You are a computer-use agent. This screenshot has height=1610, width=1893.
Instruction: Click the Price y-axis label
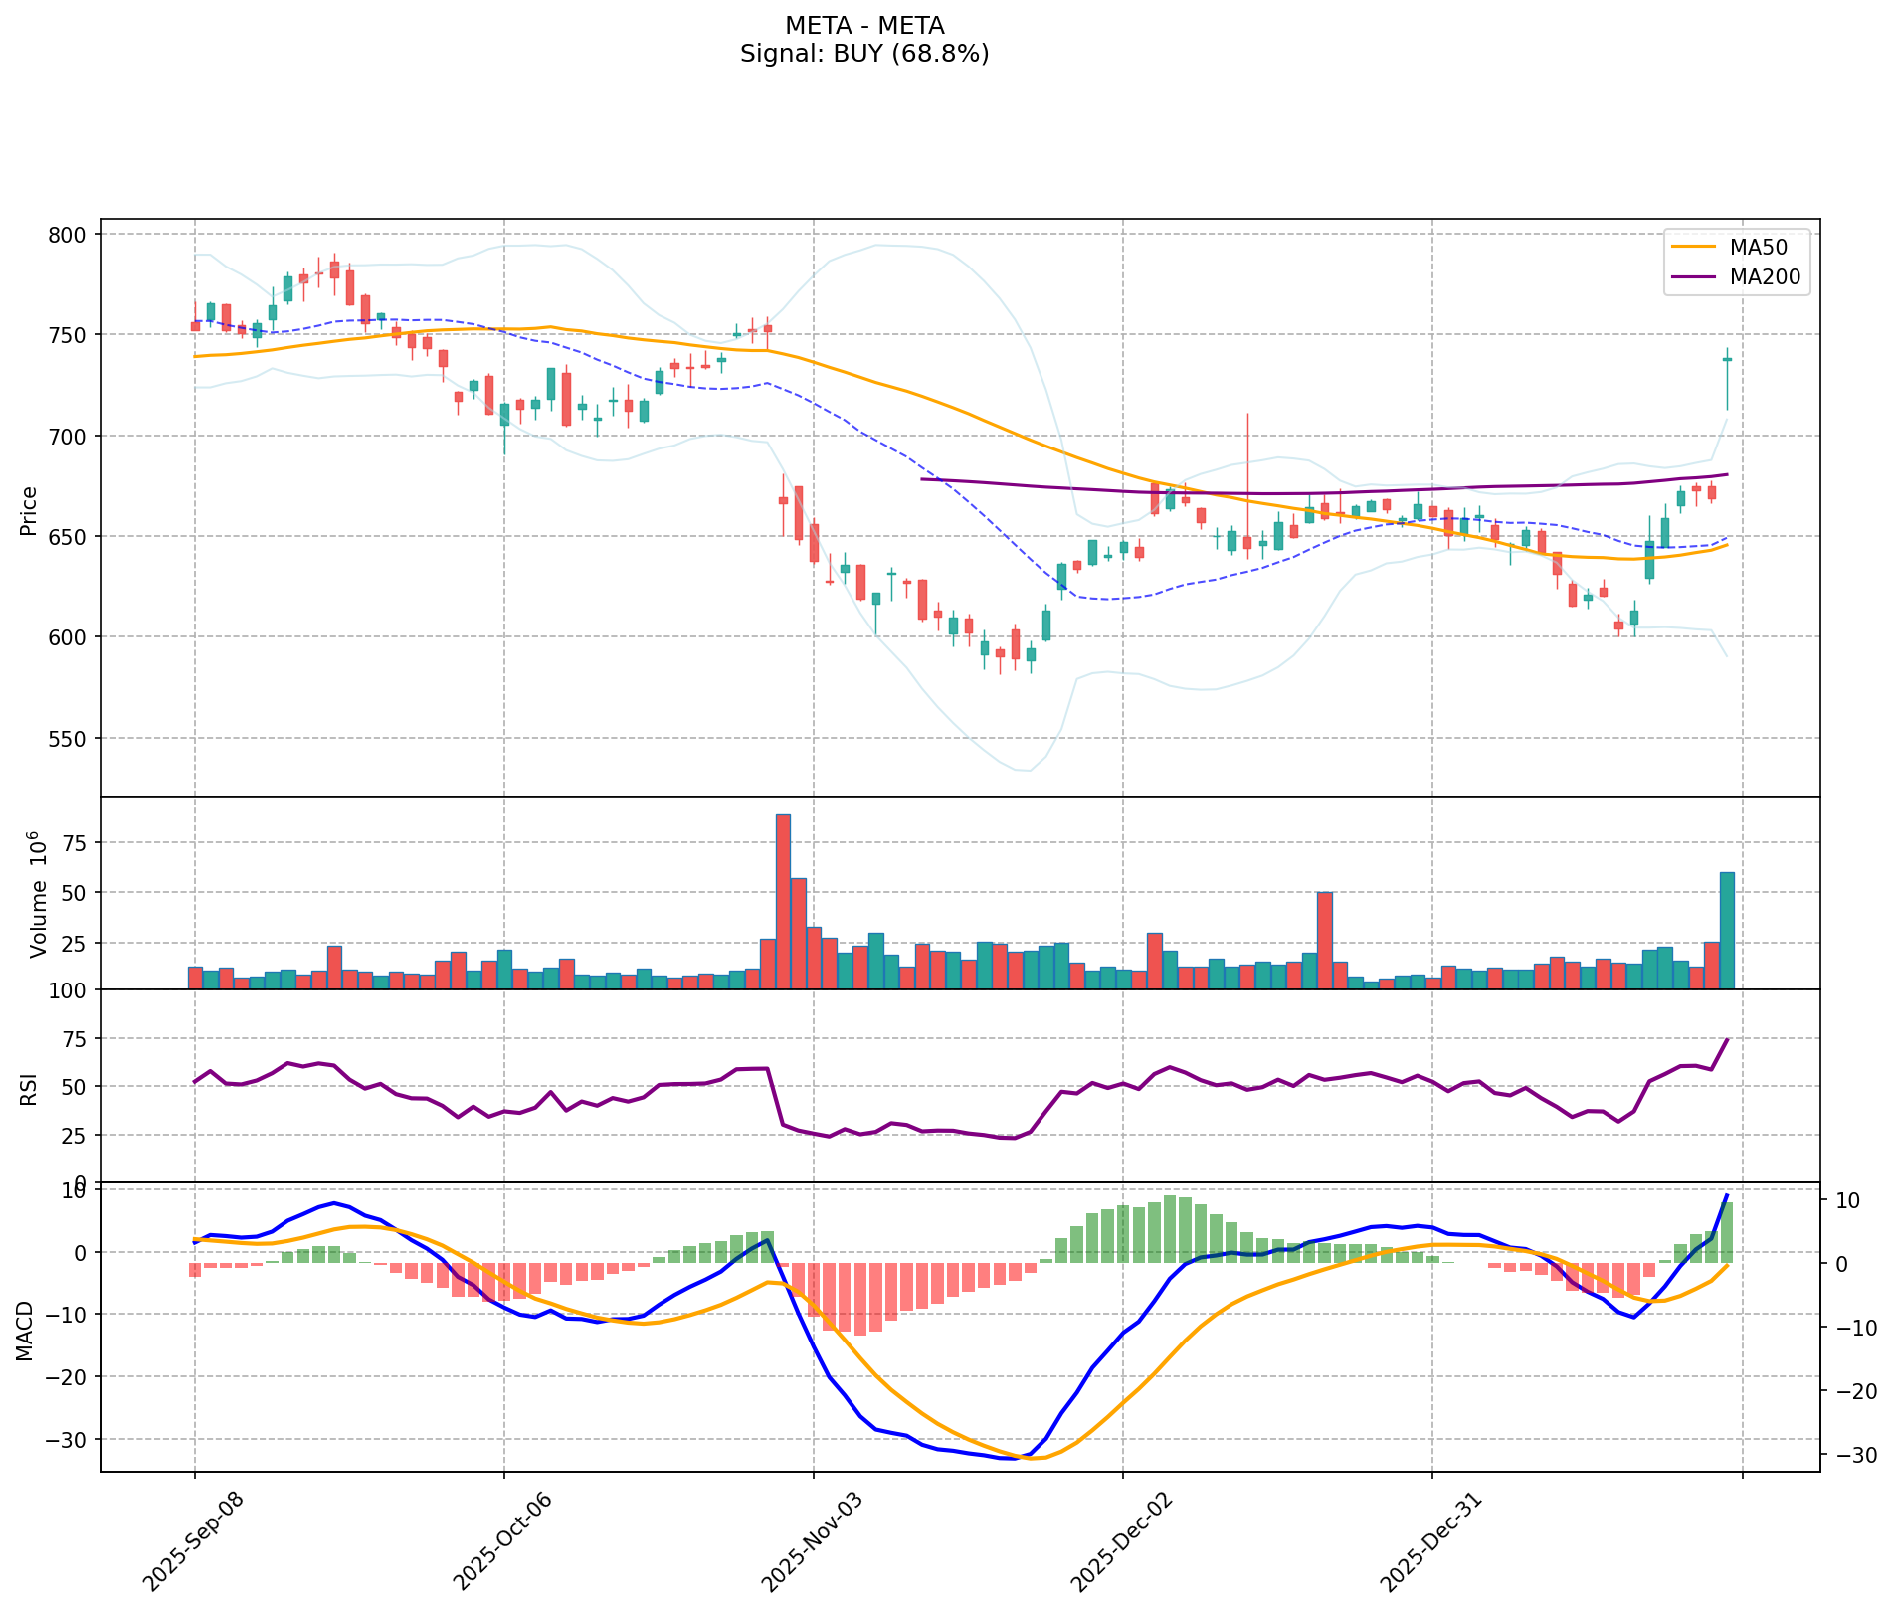(x=29, y=510)
